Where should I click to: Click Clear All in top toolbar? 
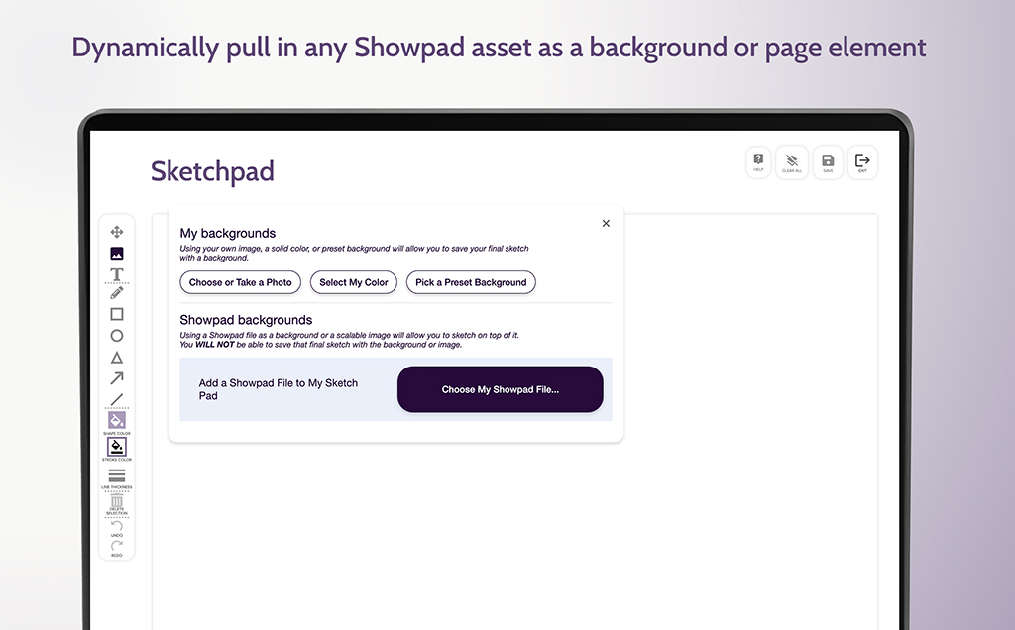coord(792,161)
